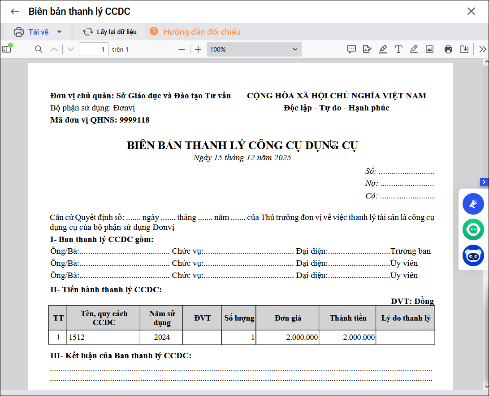Zoom out with the minus button
Screen dimensions: 489x396
(182, 49)
